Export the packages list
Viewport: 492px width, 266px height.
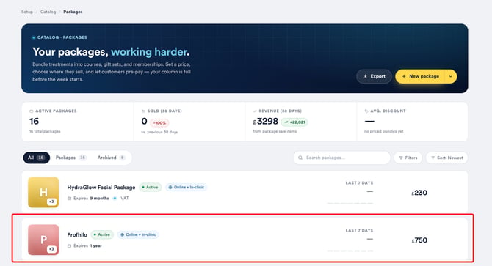pyautogui.click(x=374, y=76)
